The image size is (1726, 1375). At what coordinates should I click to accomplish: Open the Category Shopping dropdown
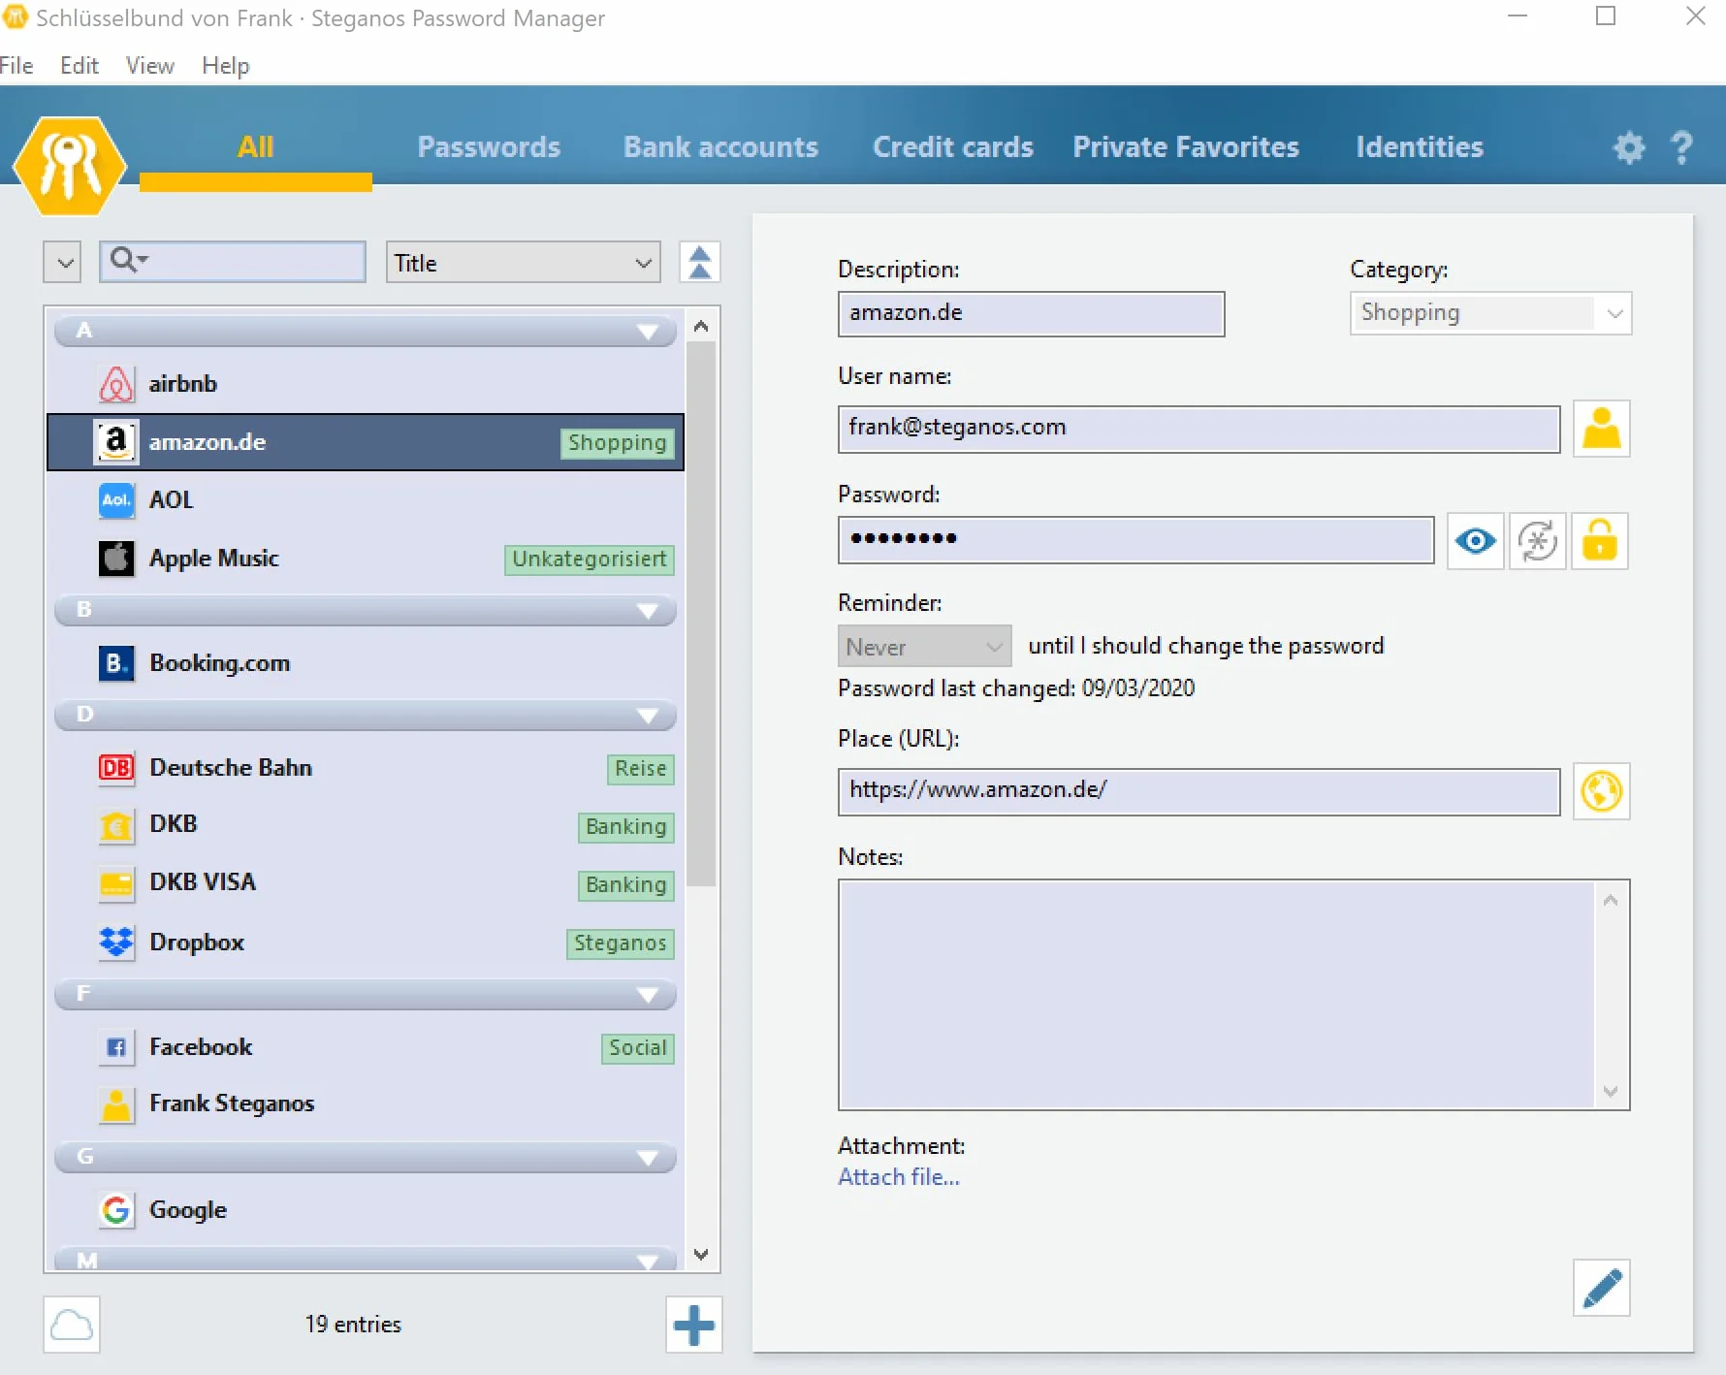[1490, 313]
